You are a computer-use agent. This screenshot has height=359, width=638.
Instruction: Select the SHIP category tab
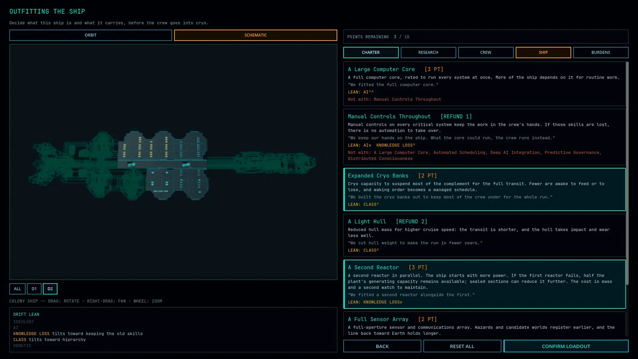point(543,53)
